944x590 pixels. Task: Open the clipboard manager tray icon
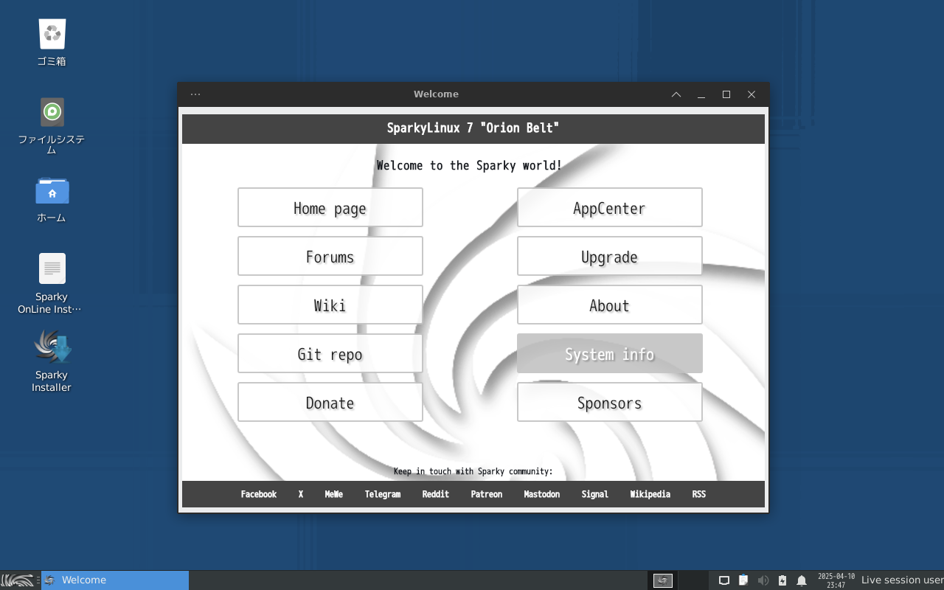point(743,580)
